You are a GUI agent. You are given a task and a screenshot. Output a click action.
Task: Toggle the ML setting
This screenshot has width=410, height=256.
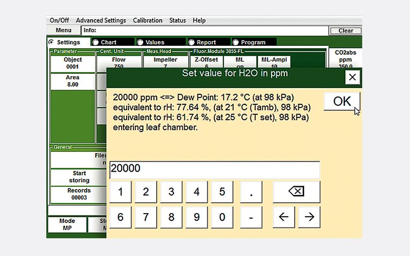[240, 62]
